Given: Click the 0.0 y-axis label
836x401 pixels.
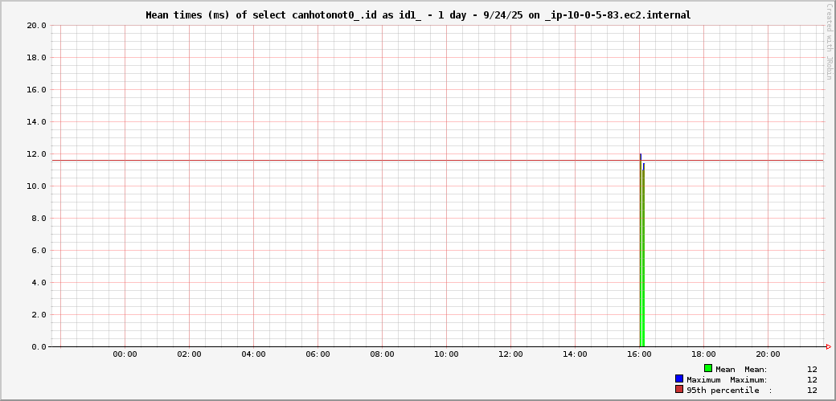Looking at the screenshot, I should (x=39, y=346).
